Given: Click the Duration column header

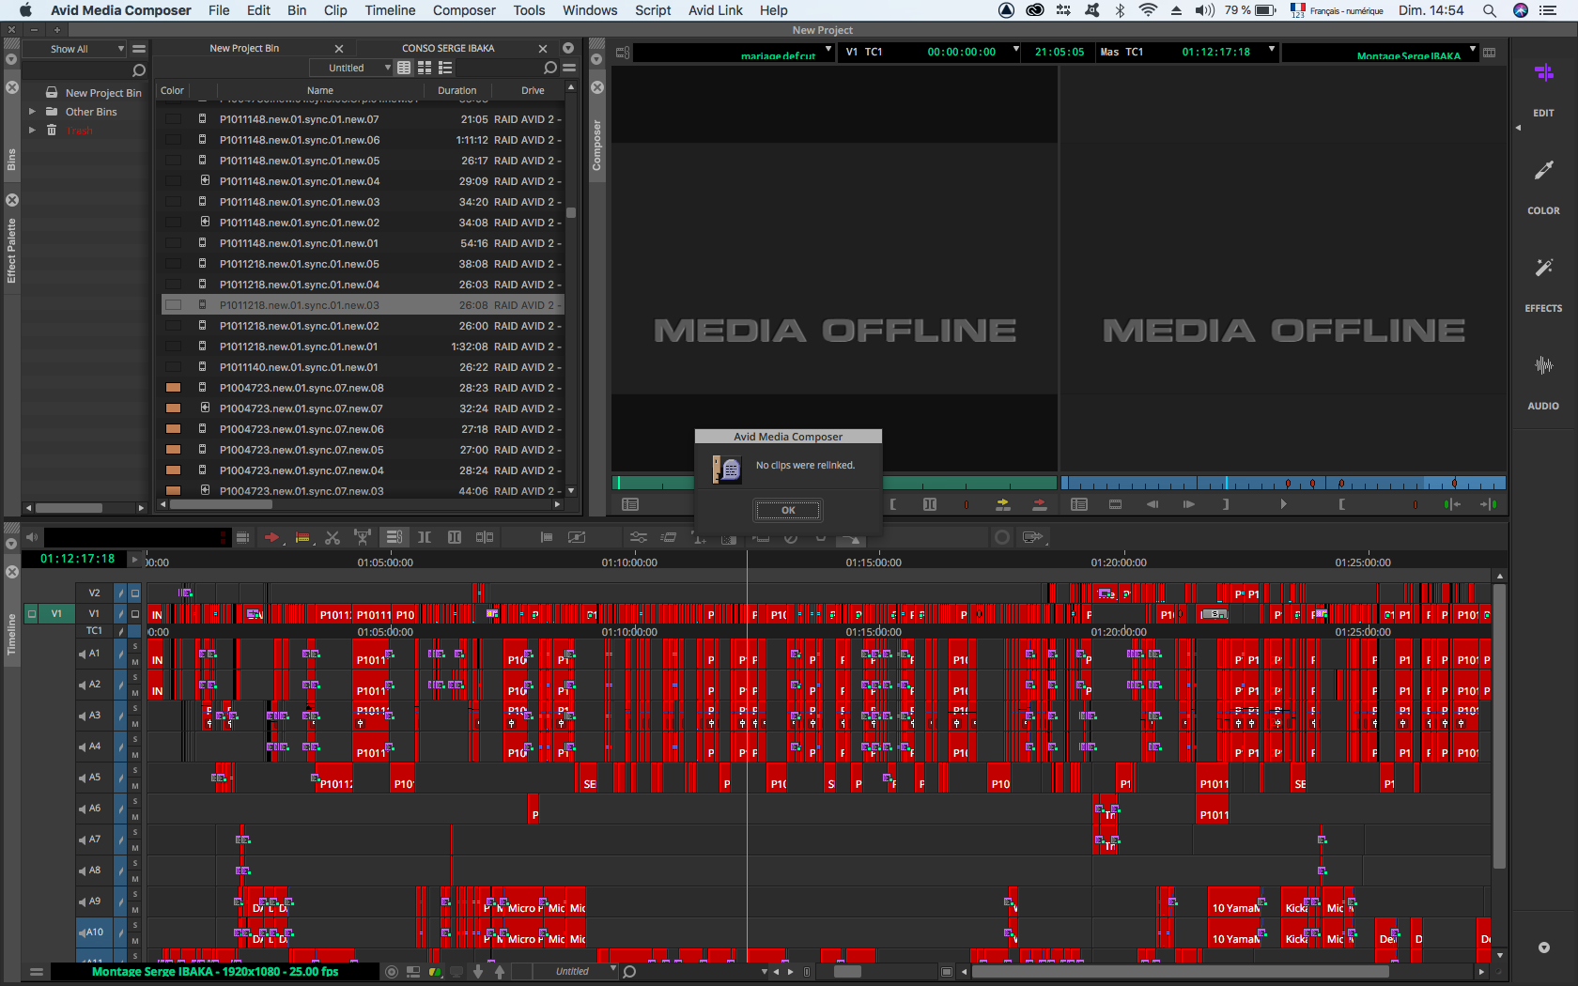Looking at the screenshot, I should point(456,90).
